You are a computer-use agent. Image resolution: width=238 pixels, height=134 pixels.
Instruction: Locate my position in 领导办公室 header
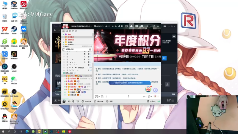click(x=90, y=49)
